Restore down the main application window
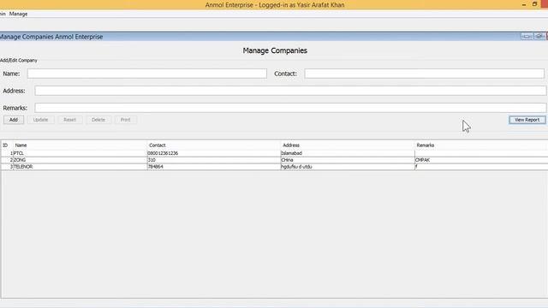The height and width of the screenshot is (308, 548). point(534,4)
